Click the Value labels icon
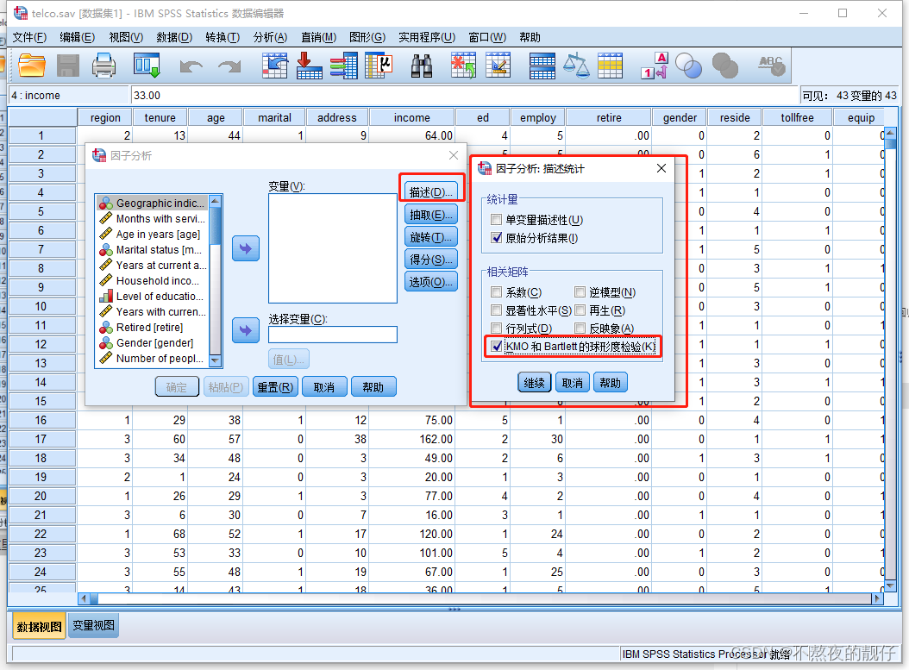909x670 pixels. coord(655,66)
